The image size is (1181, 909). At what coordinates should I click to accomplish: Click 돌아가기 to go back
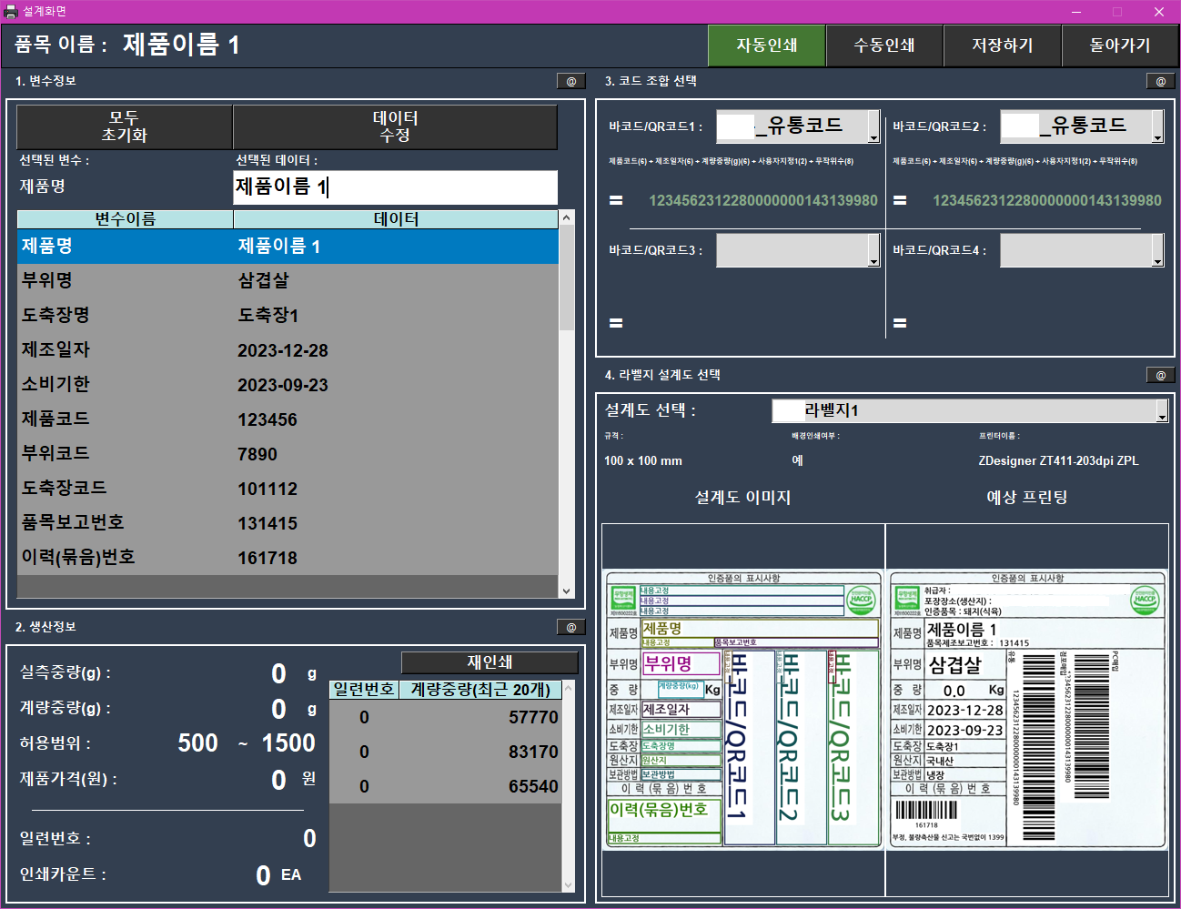pyautogui.click(x=1120, y=45)
